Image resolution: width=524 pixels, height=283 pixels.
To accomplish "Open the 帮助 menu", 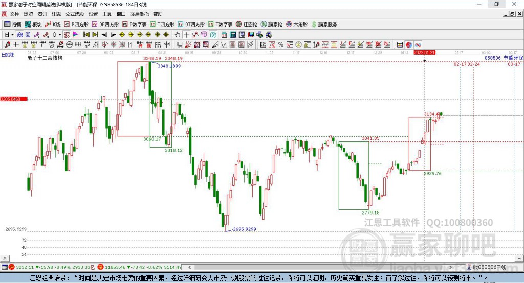I will pos(158,14).
